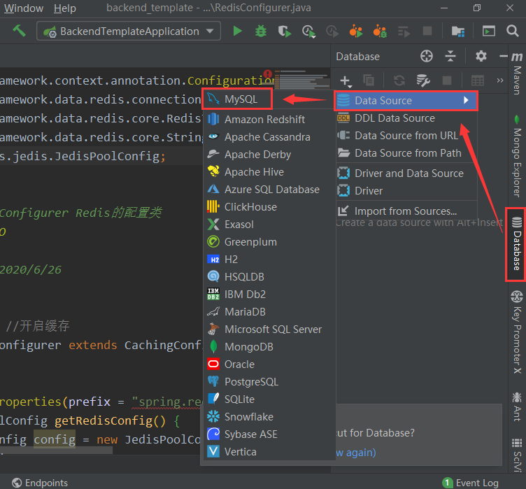Select IBM Db2 data source
The image size is (526, 489).
[269, 295]
